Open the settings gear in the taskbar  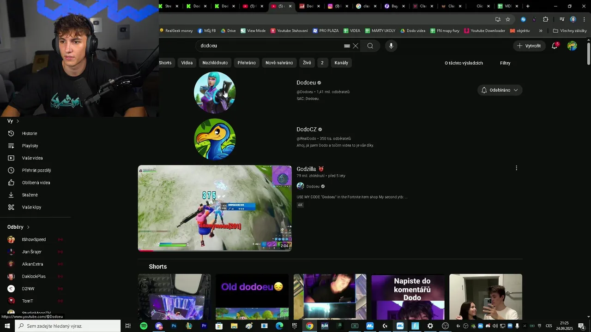click(x=430, y=326)
